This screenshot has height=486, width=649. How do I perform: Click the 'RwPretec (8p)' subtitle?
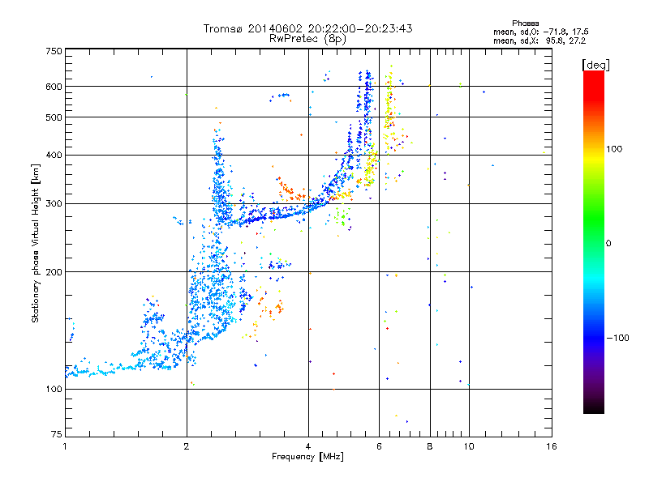coord(307,39)
